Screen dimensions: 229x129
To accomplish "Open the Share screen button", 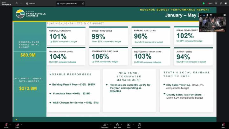I will point(128,125).
